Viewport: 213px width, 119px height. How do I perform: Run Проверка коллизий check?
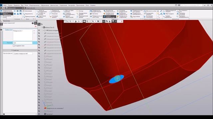coord(181,14)
